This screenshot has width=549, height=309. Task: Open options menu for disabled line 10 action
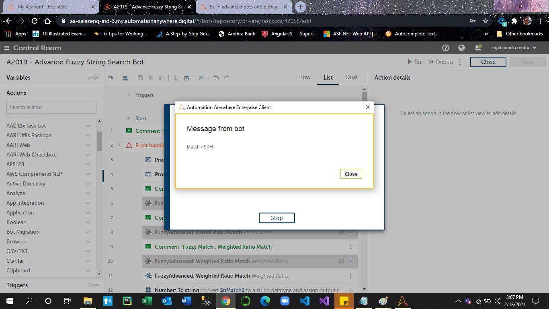click(350, 261)
